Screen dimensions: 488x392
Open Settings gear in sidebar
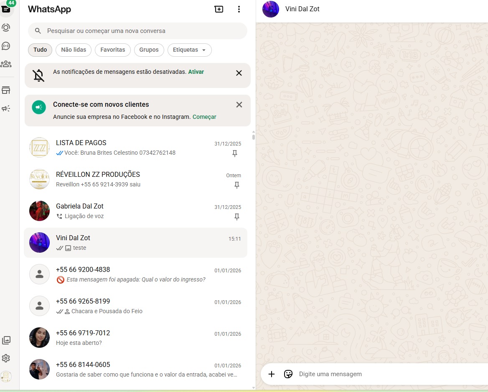point(6,358)
